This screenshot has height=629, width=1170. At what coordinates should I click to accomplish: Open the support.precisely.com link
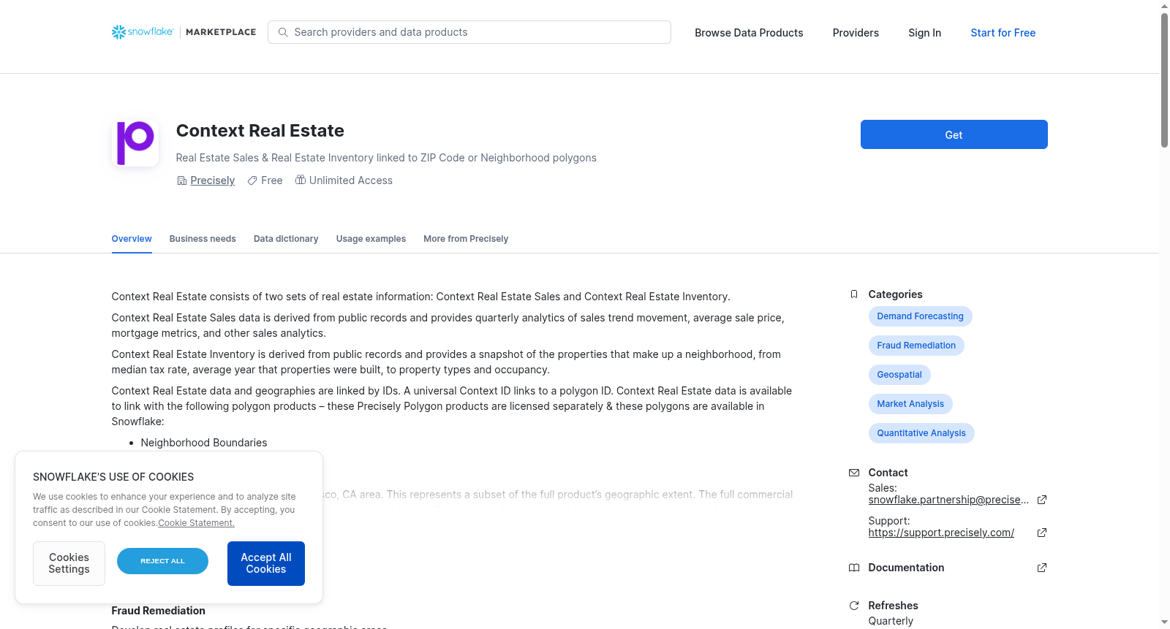(x=941, y=533)
